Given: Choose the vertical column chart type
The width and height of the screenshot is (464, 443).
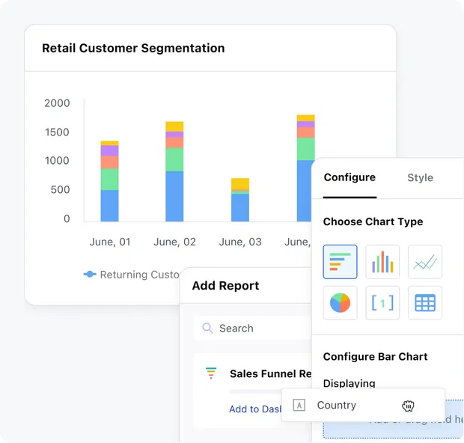Looking at the screenshot, I should pos(382,262).
